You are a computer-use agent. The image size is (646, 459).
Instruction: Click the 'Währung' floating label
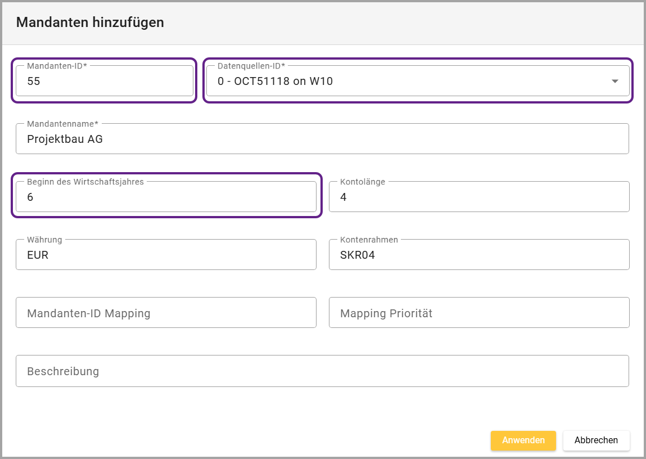[44, 240]
